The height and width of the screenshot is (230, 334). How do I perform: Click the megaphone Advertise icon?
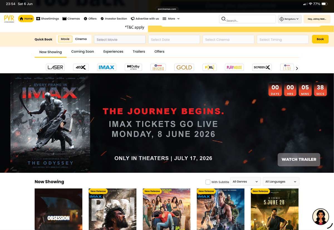point(132,19)
